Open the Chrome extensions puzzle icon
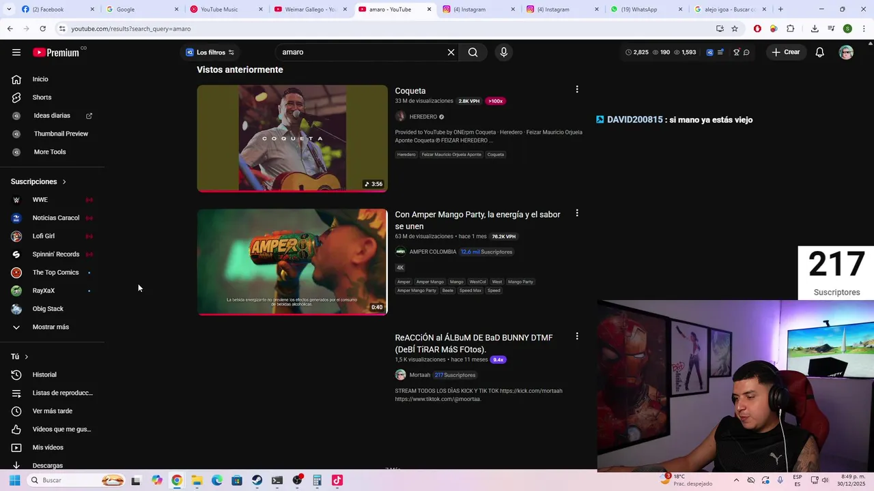The height and width of the screenshot is (491, 874). pos(790,29)
